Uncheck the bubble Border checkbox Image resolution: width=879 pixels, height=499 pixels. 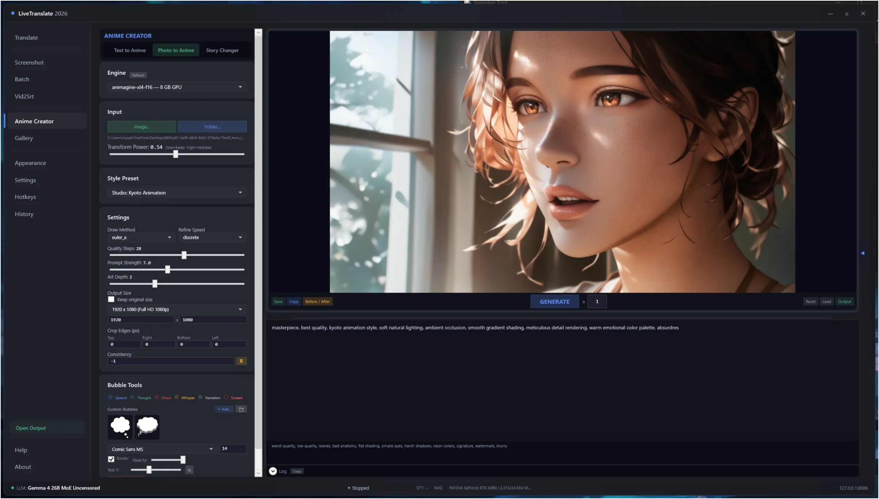tap(111, 459)
